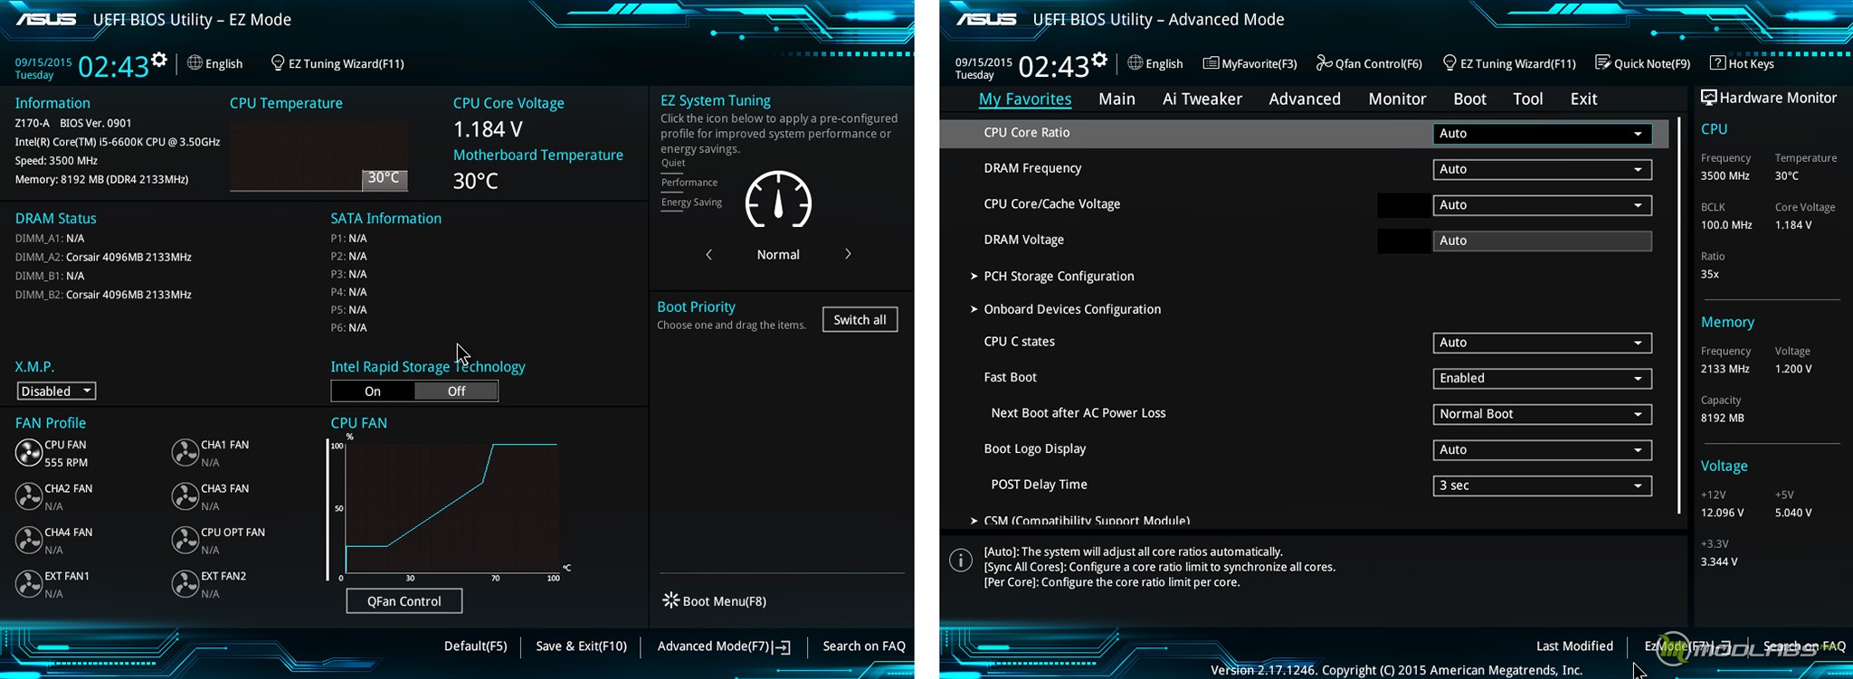This screenshot has width=1853, height=679.
Task: Click left arrow of tuning profile
Action: (709, 255)
